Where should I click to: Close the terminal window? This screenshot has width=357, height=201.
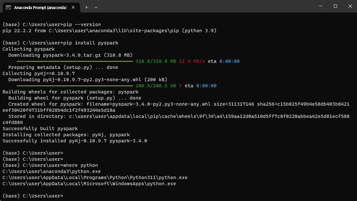click(350, 6)
